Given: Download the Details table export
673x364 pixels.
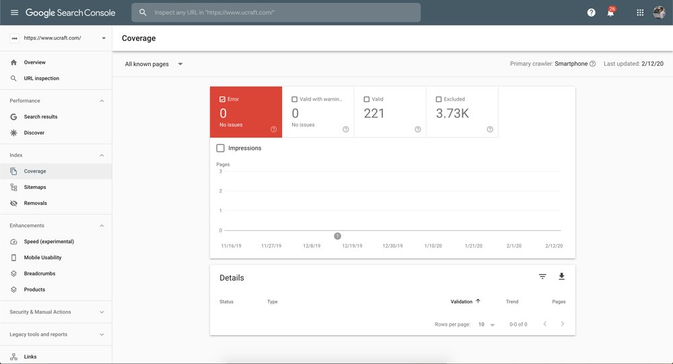Looking at the screenshot, I should (x=561, y=277).
